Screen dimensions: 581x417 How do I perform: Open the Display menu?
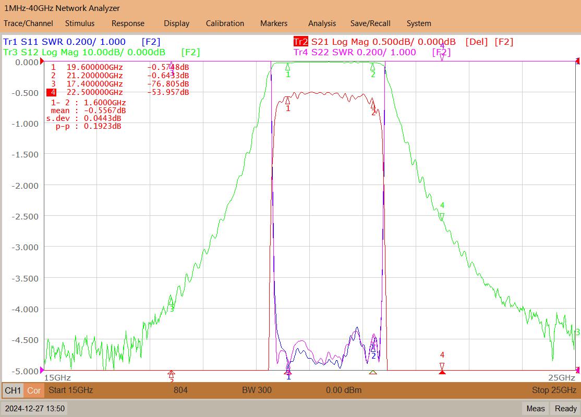point(176,23)
